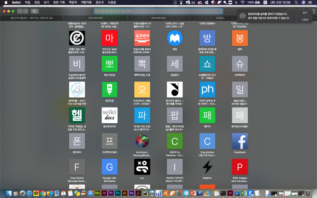
Task: Open the gray 프 favorite tile
Action: point(109,141)
